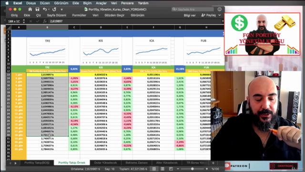
Task: Click the fx insert function icon
Action: 45,21
